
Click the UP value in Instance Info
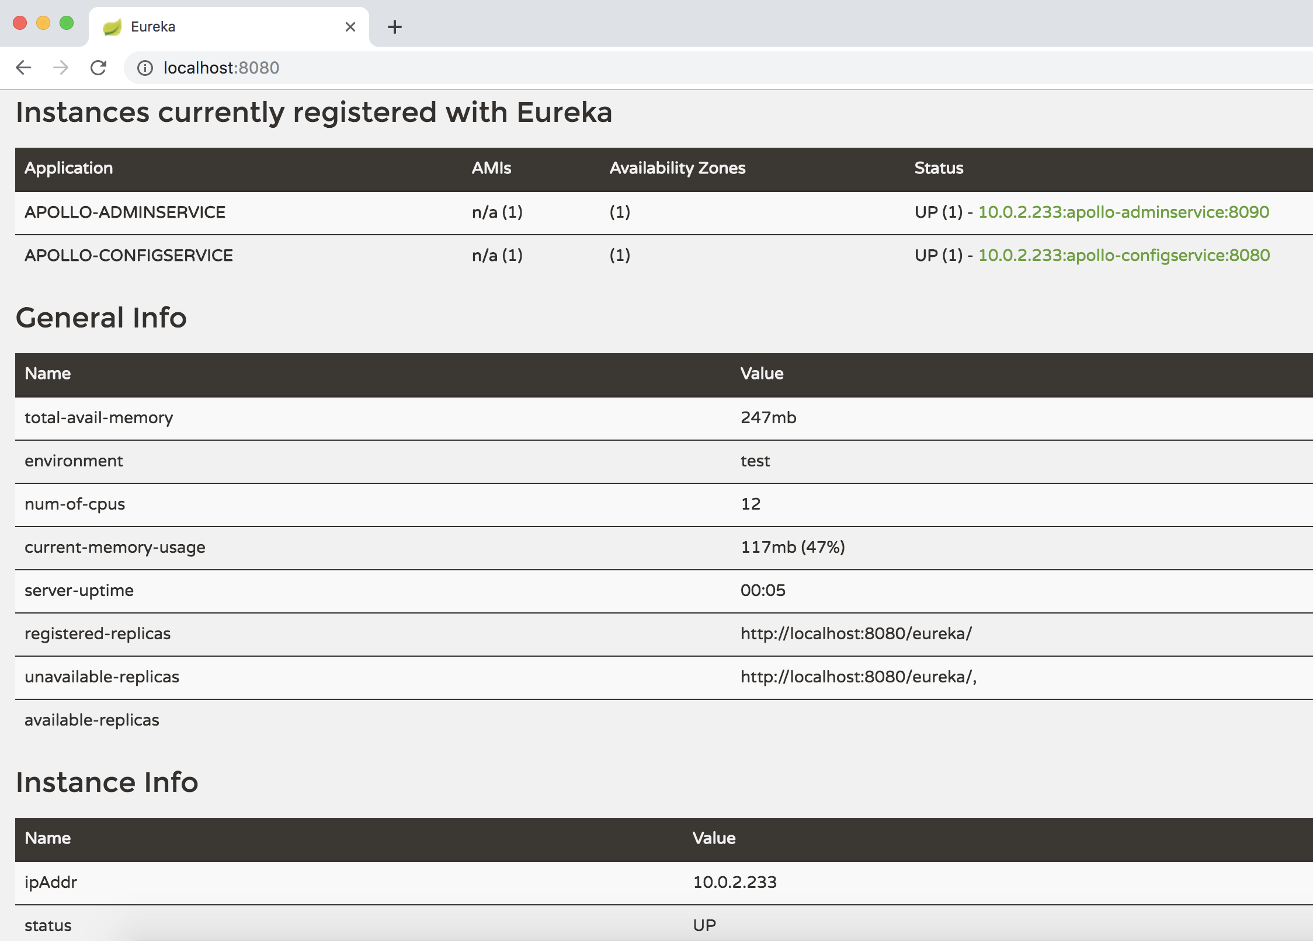coord(704,926)
